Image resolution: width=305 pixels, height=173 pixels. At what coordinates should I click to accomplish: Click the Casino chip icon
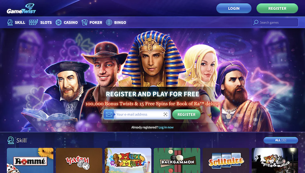coord(58,23)
